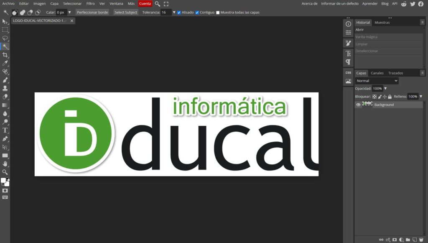Open the Capas panel options menu
428x243 pixels.
click(x=422, y=73)
